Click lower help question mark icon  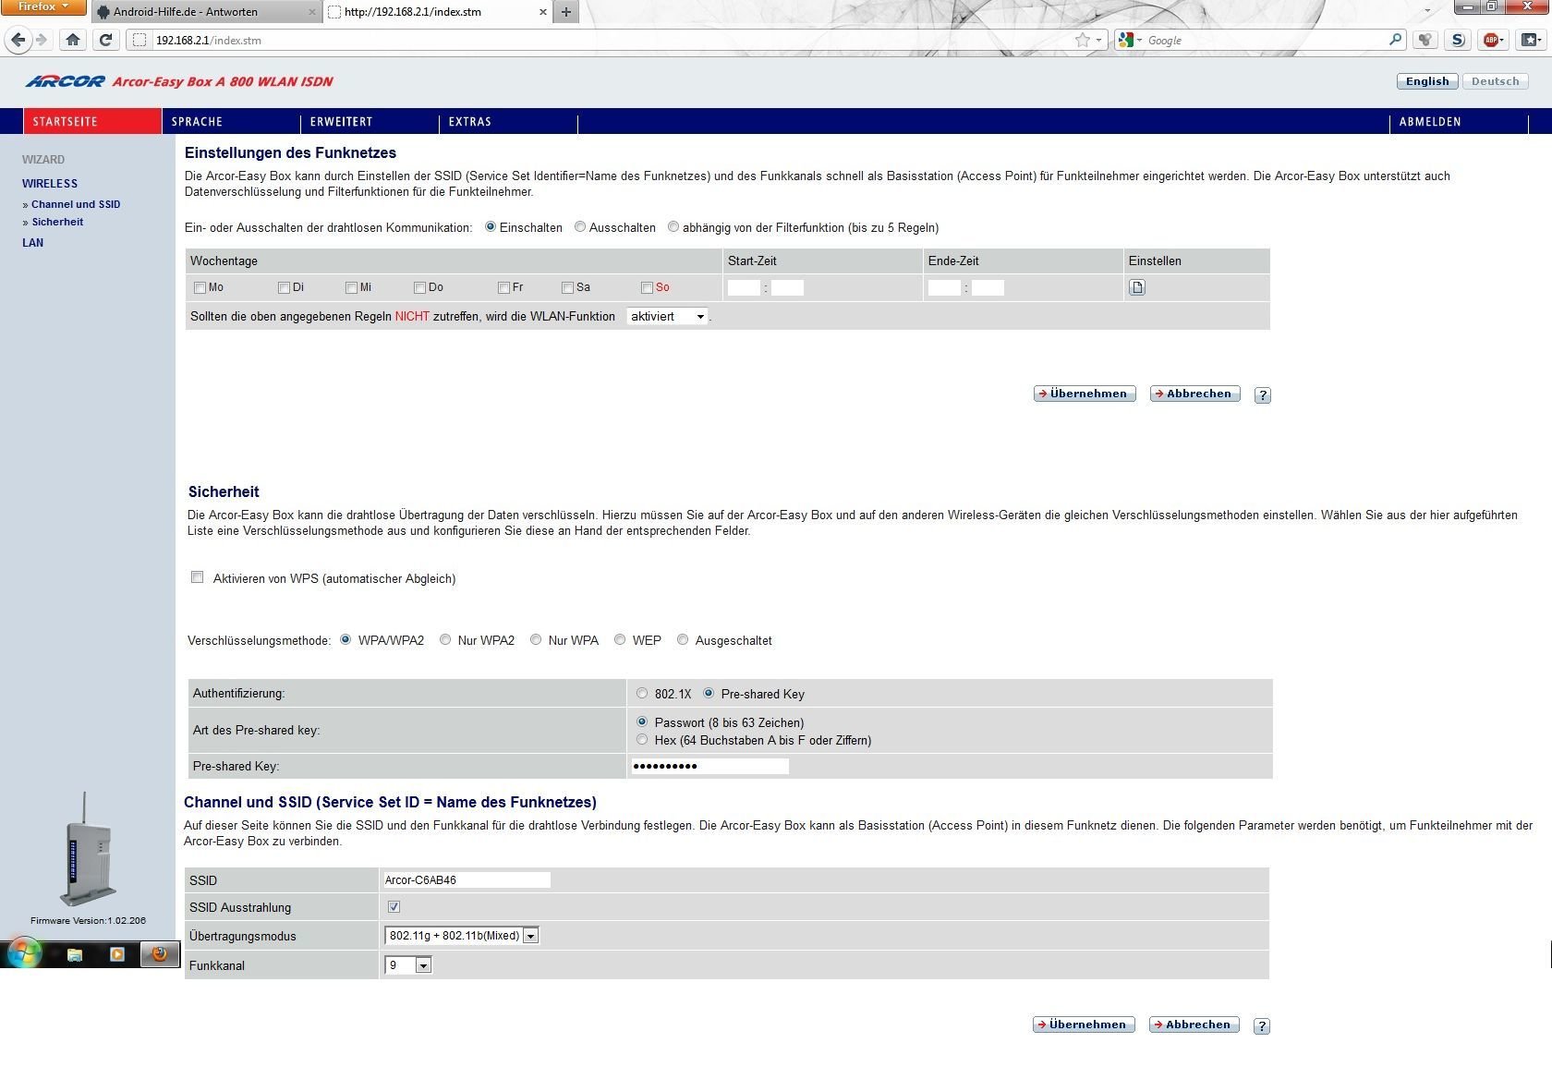pyautogui.click(x=1261, y=1026)
